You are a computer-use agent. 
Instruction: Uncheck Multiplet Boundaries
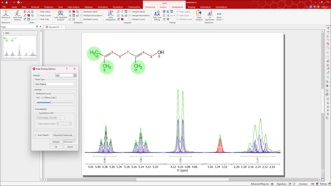(81, 16)
